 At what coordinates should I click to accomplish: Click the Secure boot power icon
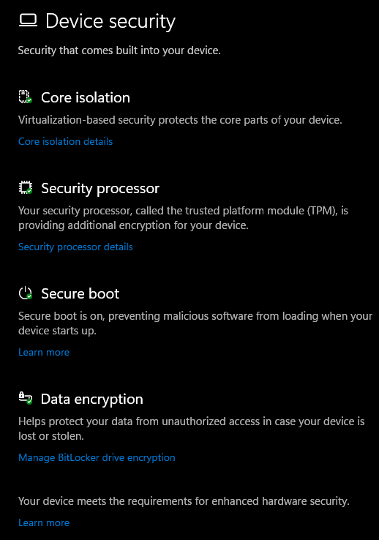[x=25, y=293]
